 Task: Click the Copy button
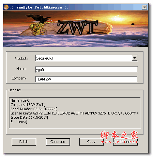(91, 142)
